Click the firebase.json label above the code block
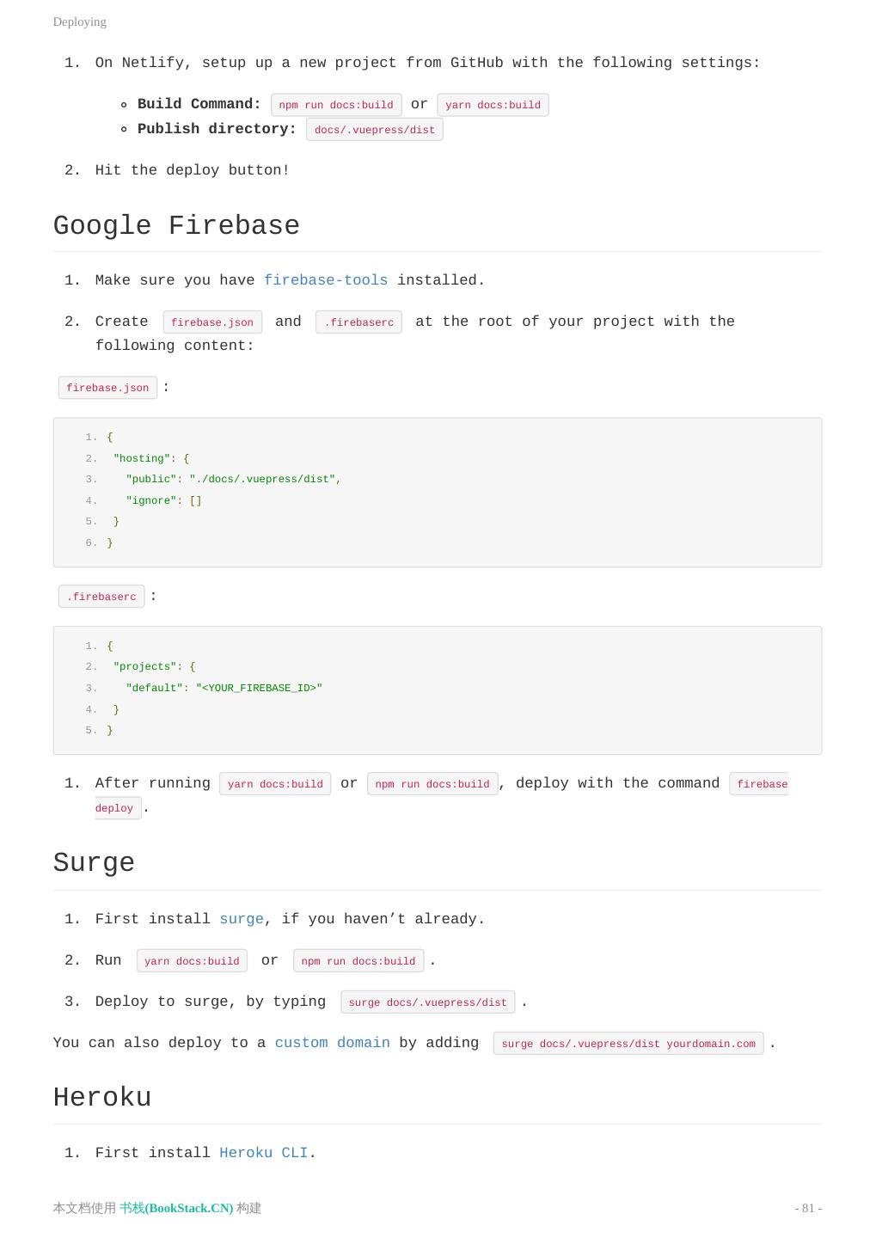The height and width of the screenshot is (1238, 876). click(107, 388)
